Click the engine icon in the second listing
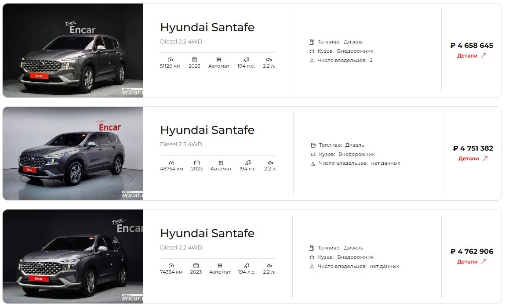The image size is (505, 307). tap(270, 163)
